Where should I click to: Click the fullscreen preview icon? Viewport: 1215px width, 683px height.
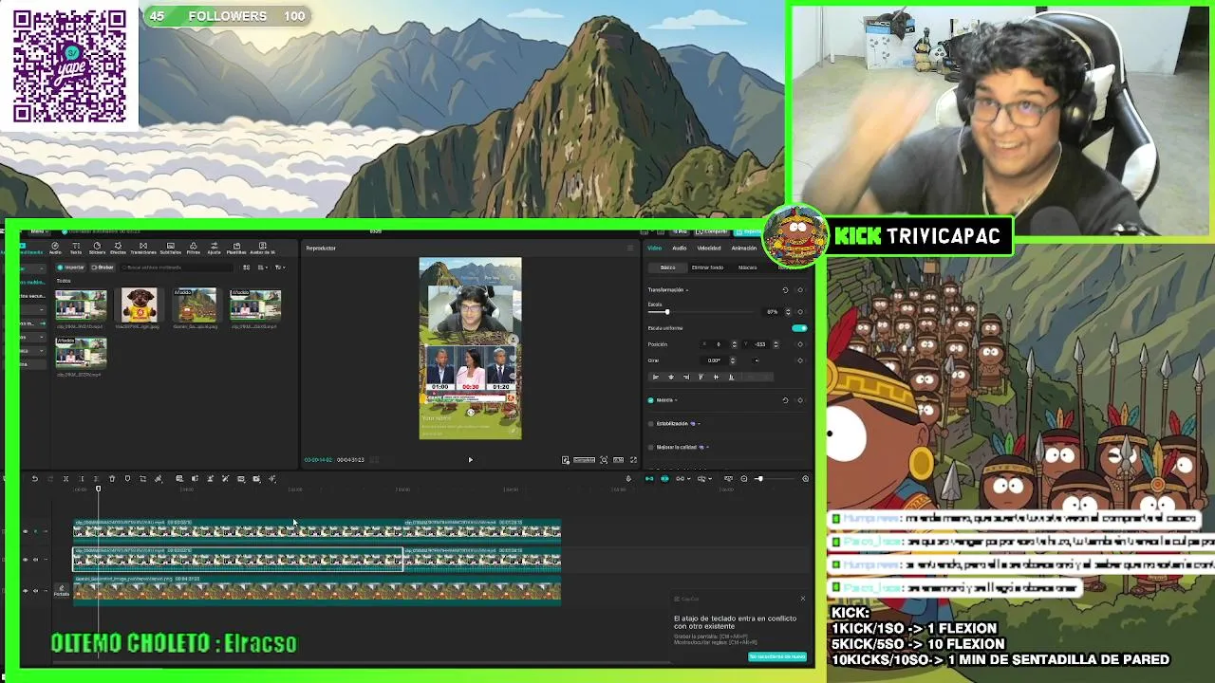coord(634,460)
